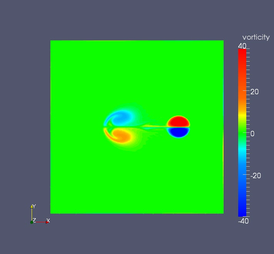The width and height of the screenshot is (274, 254).
Task: Click the orange swirling vortex in the wake
Action: pos(120,135)
